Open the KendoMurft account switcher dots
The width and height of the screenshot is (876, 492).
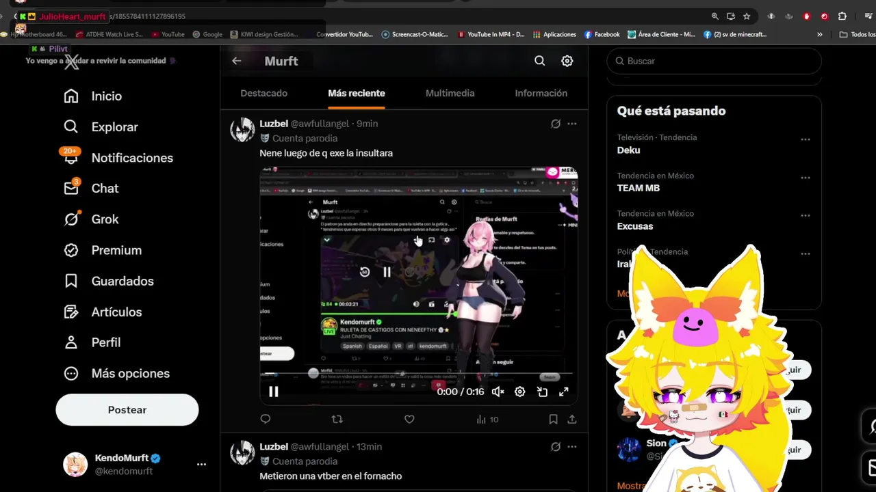tap(201, 464)
